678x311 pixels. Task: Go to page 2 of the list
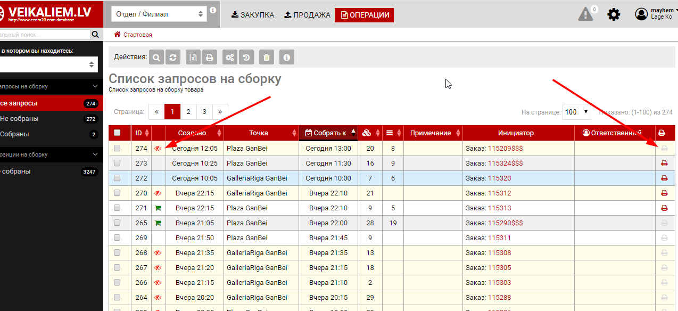click(188, 112)
